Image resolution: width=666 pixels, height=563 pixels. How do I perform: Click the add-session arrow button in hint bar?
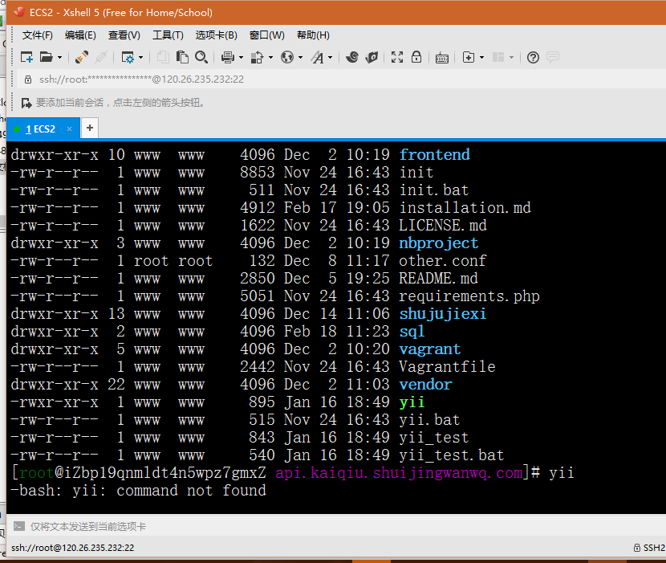pos(26,103)
